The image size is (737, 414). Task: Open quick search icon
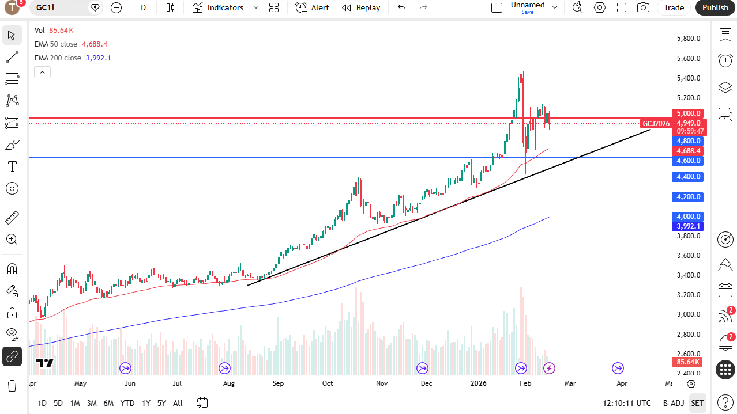point(577,7)
